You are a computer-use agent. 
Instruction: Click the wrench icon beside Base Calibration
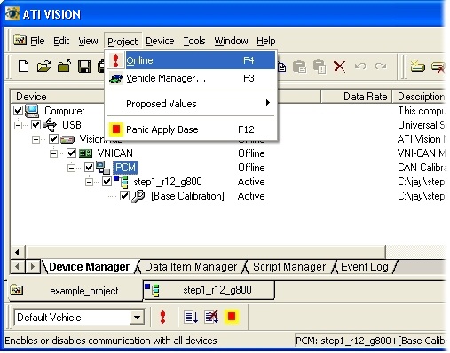click(138, 196)
